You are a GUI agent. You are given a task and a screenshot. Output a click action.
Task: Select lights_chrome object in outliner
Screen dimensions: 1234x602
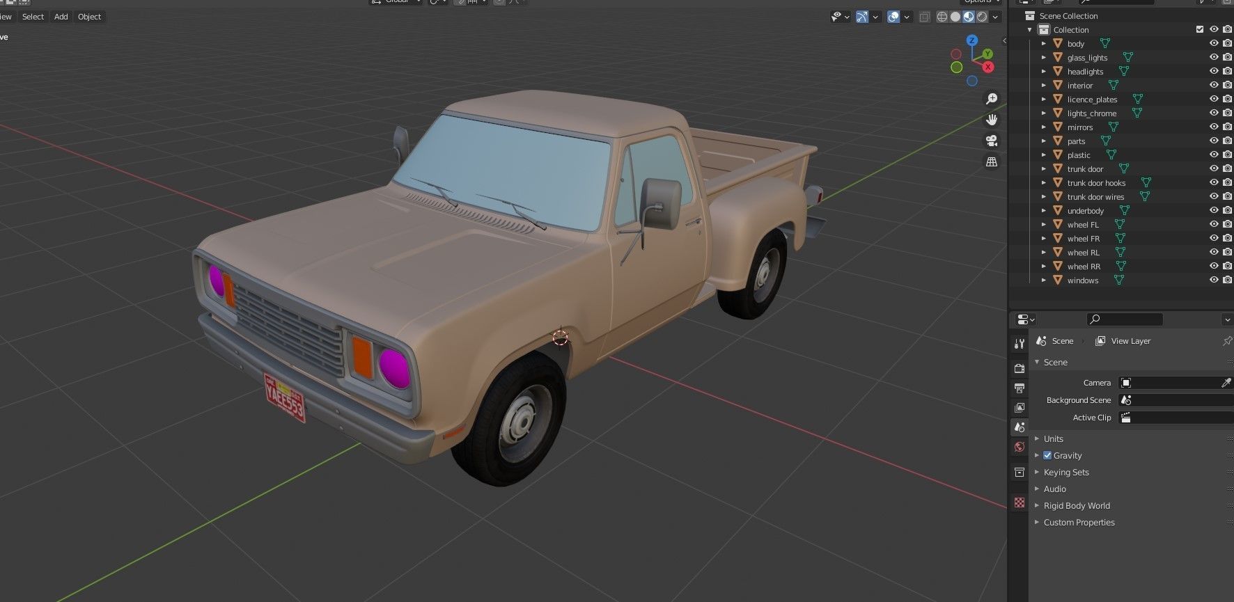1091,113
